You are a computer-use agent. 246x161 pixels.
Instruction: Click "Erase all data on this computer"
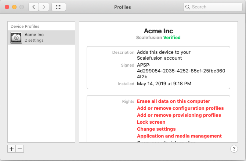[x=173, y=101]
